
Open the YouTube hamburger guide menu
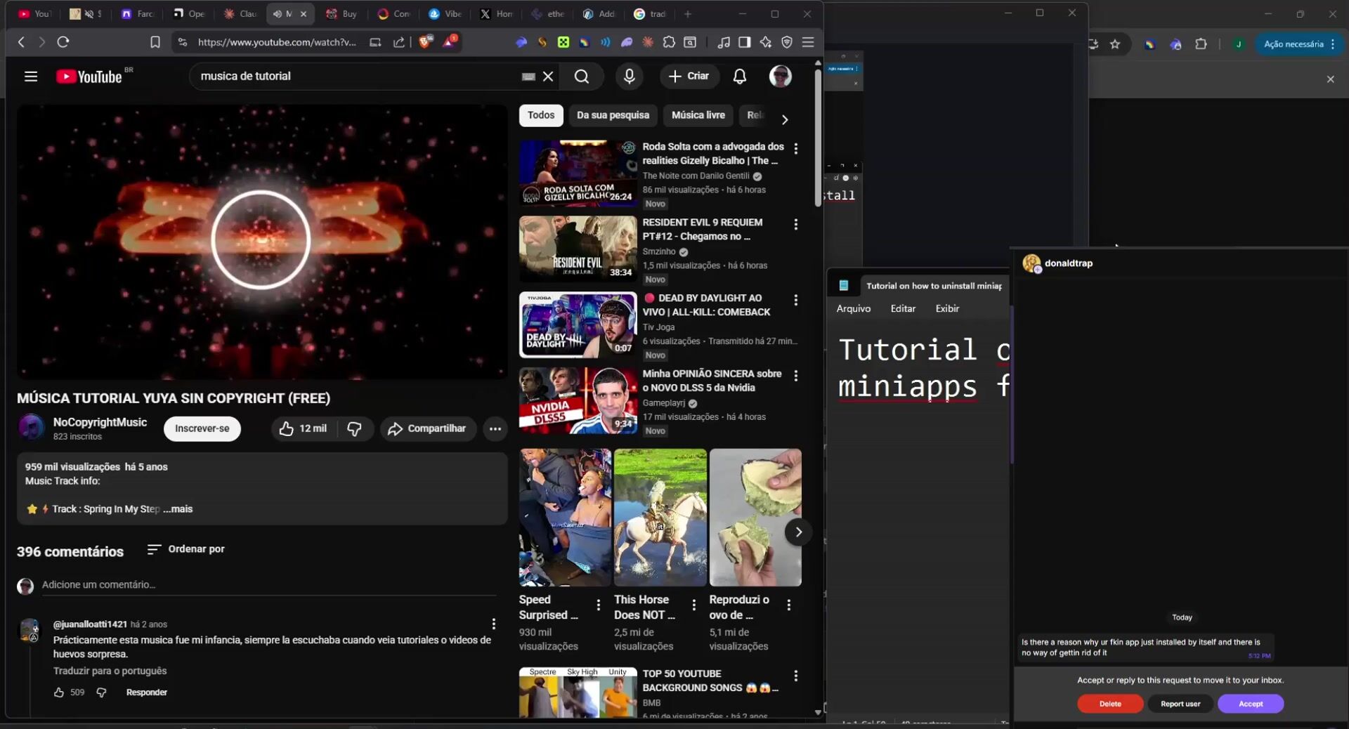tap(31, 77)
